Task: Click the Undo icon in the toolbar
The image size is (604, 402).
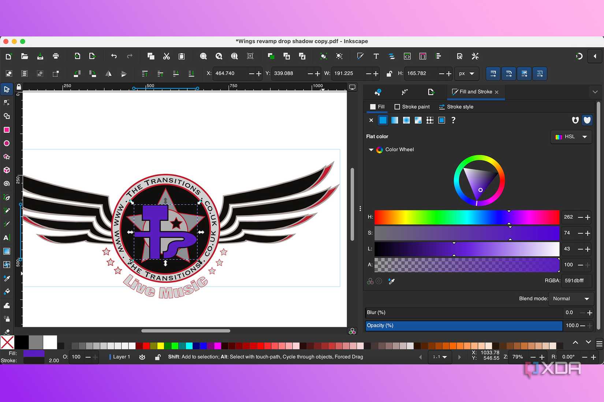Action: [114, 56]
